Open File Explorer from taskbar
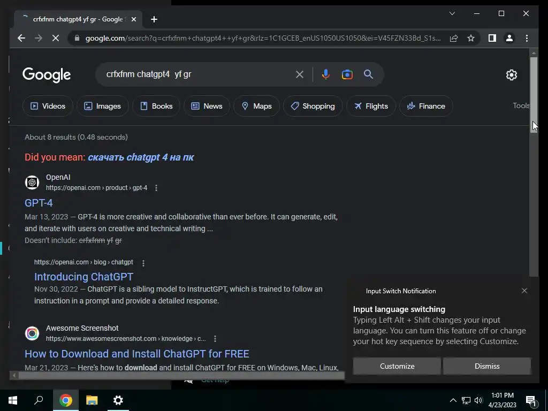 click(x=92, y=400)
